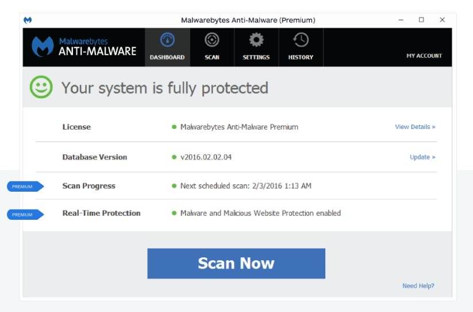Click the green dot beside the database version

174,157
